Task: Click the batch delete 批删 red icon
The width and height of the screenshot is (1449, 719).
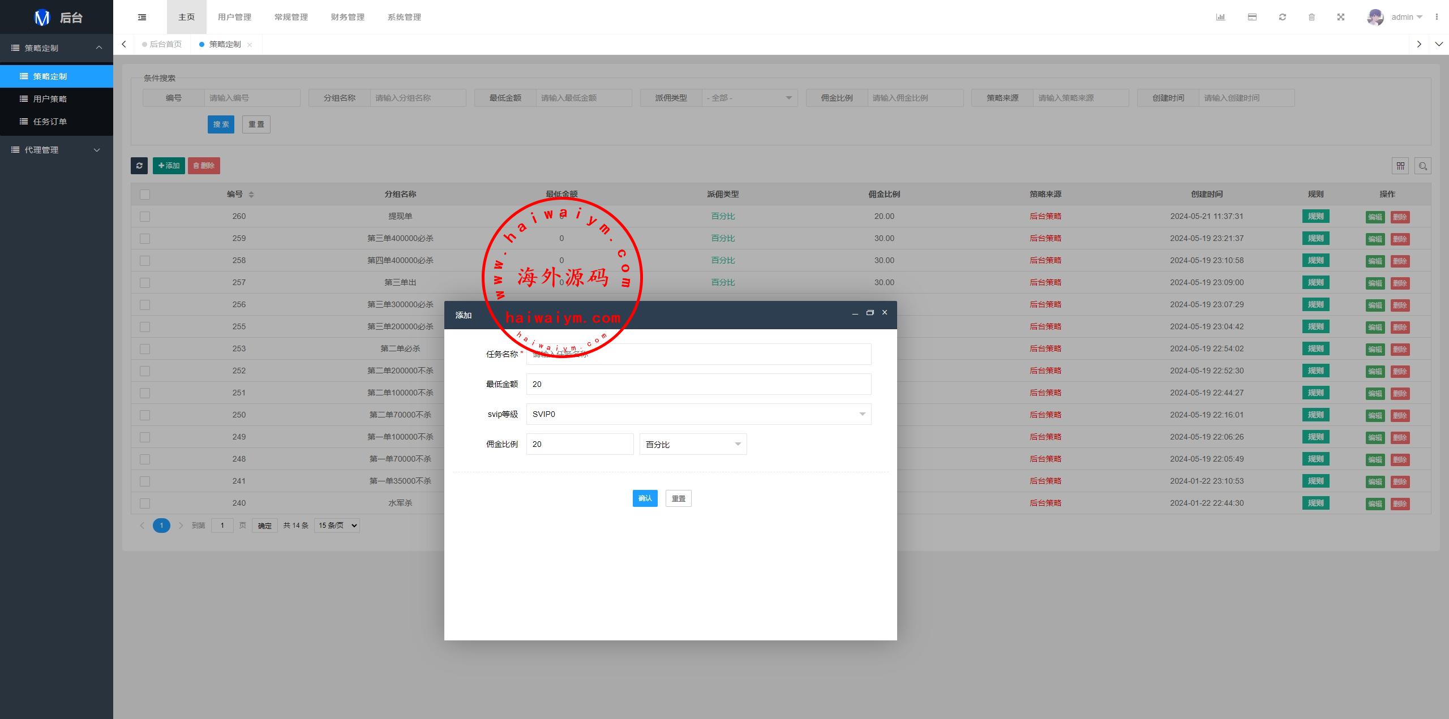Action: pyautogui.click(x=204, y=165)
